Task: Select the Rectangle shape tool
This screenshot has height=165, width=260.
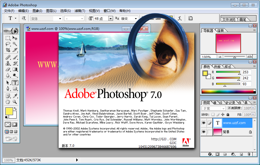Action: [x=15, y=88]
